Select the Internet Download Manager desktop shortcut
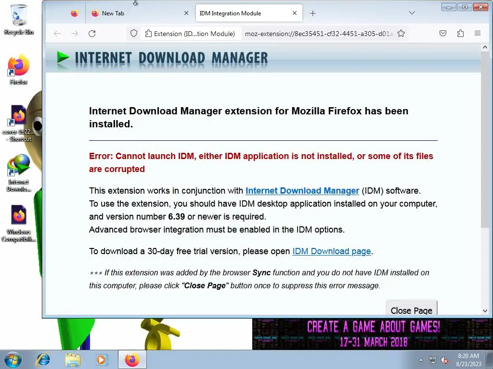 (19, 172)
